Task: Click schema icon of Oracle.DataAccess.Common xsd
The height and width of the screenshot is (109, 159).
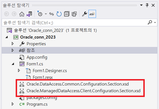Action: (22, 84)
